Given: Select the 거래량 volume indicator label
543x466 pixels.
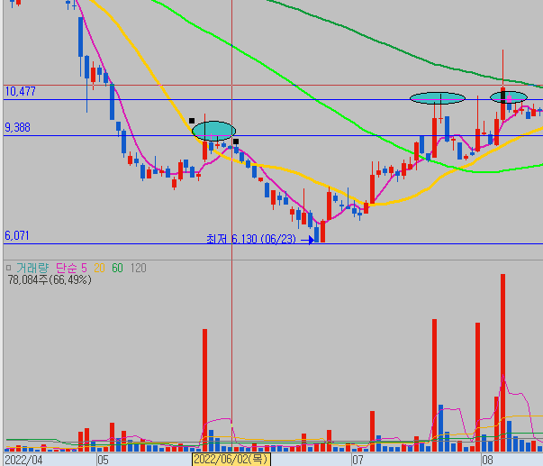Looking at the screenshot, I should (32, 268).
